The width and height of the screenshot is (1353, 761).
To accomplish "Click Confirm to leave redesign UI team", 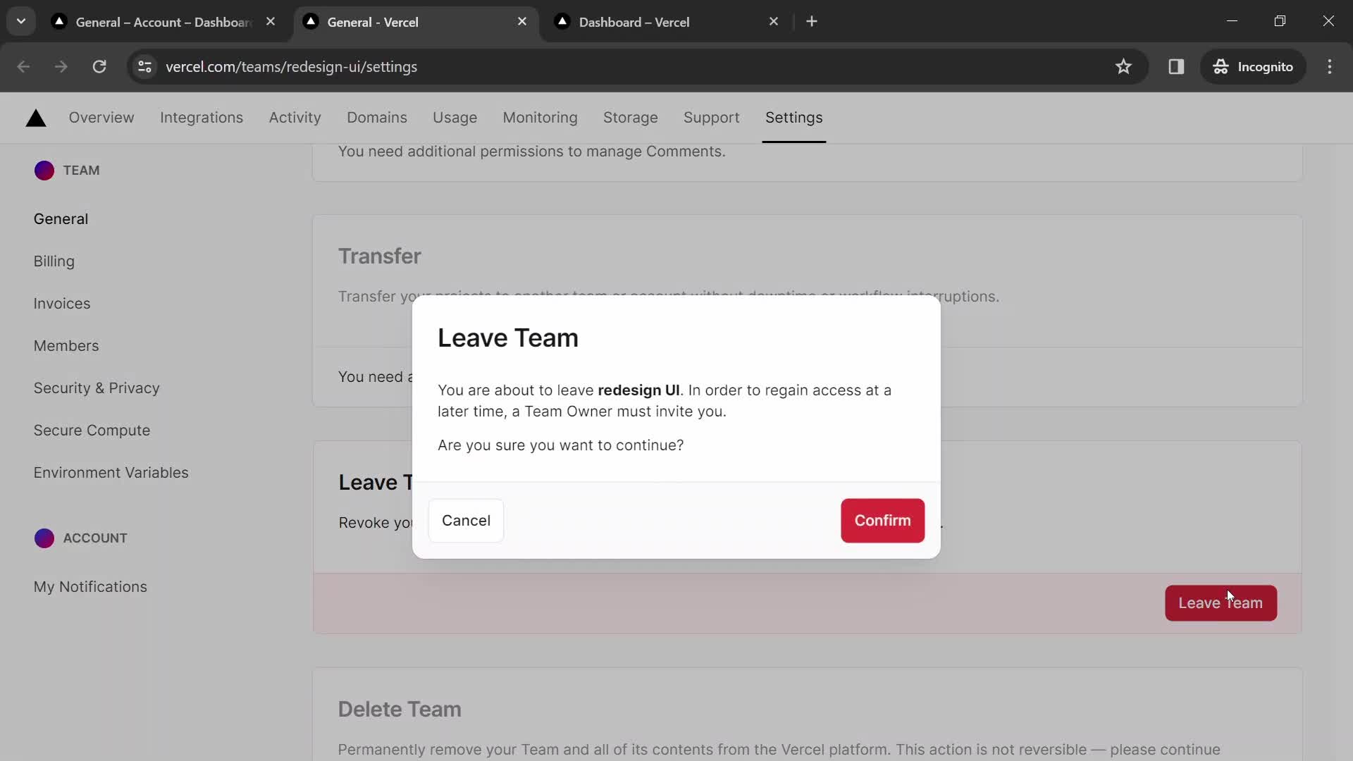I will coord(883,520).
